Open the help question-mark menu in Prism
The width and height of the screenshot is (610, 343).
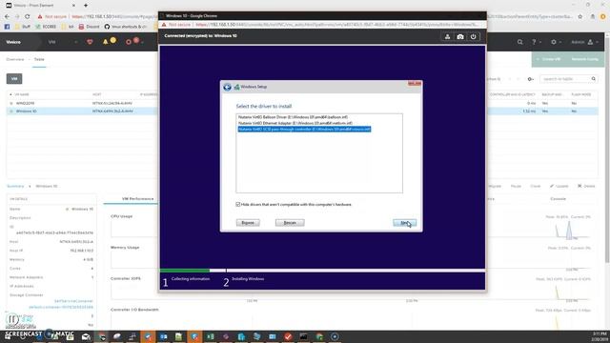click(x=536, y=42)
